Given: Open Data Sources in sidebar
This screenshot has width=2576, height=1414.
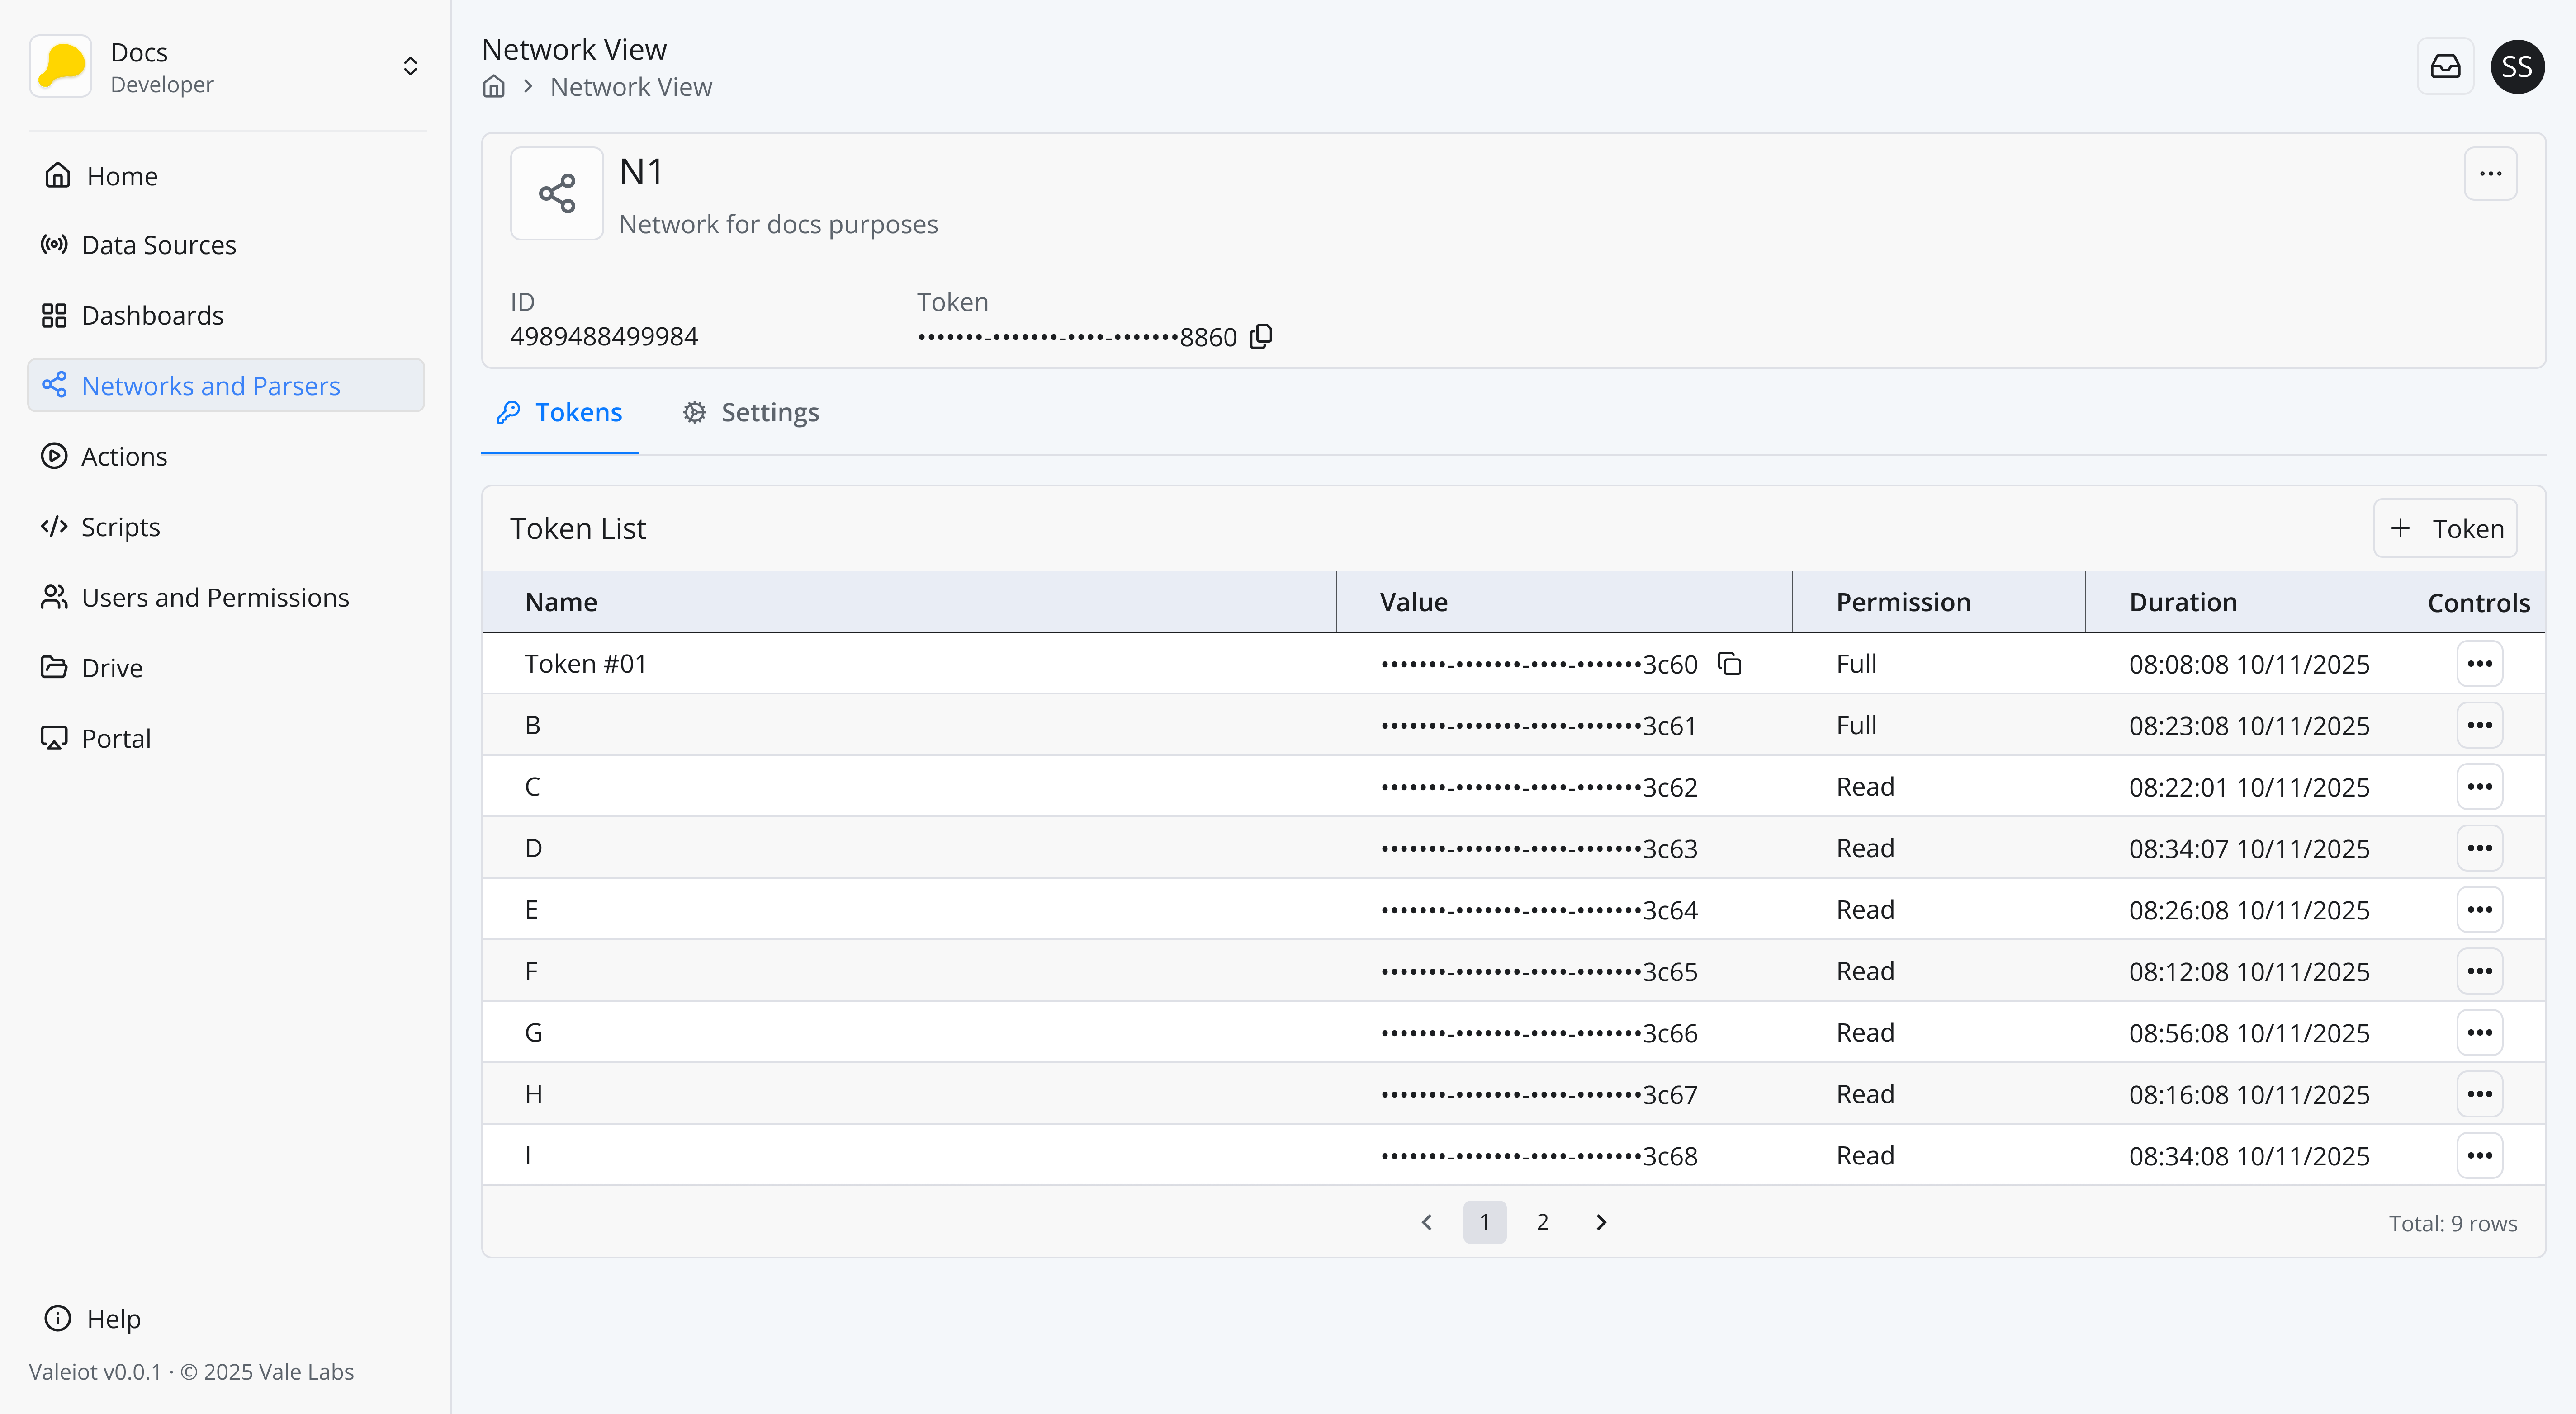Looking at the screenshot, I should pos(158,245).
